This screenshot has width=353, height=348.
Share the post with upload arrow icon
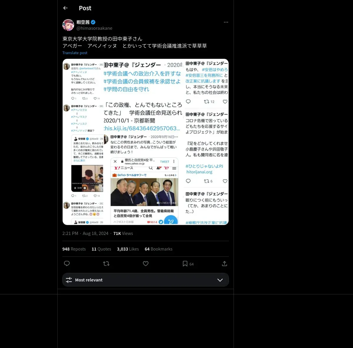click(x=224, y=264)
